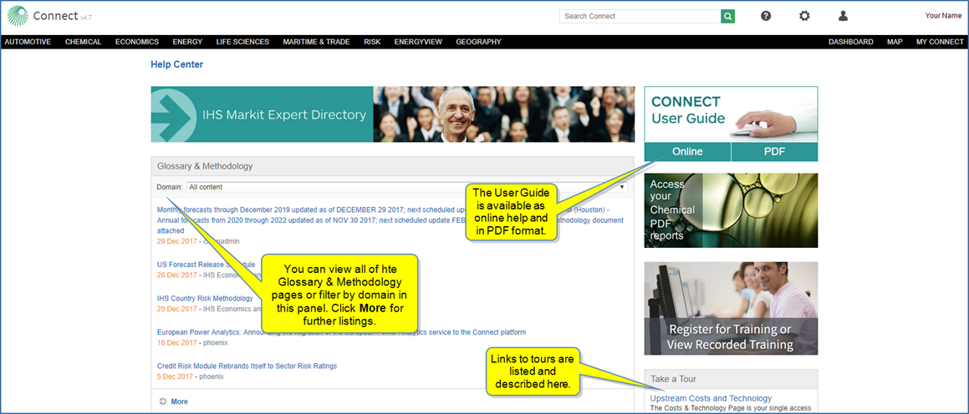Image resolution: width=969 pixels, height=414 pixels.
Task: Click the Glossary & Methodology panel header
Action: point(392,167)
